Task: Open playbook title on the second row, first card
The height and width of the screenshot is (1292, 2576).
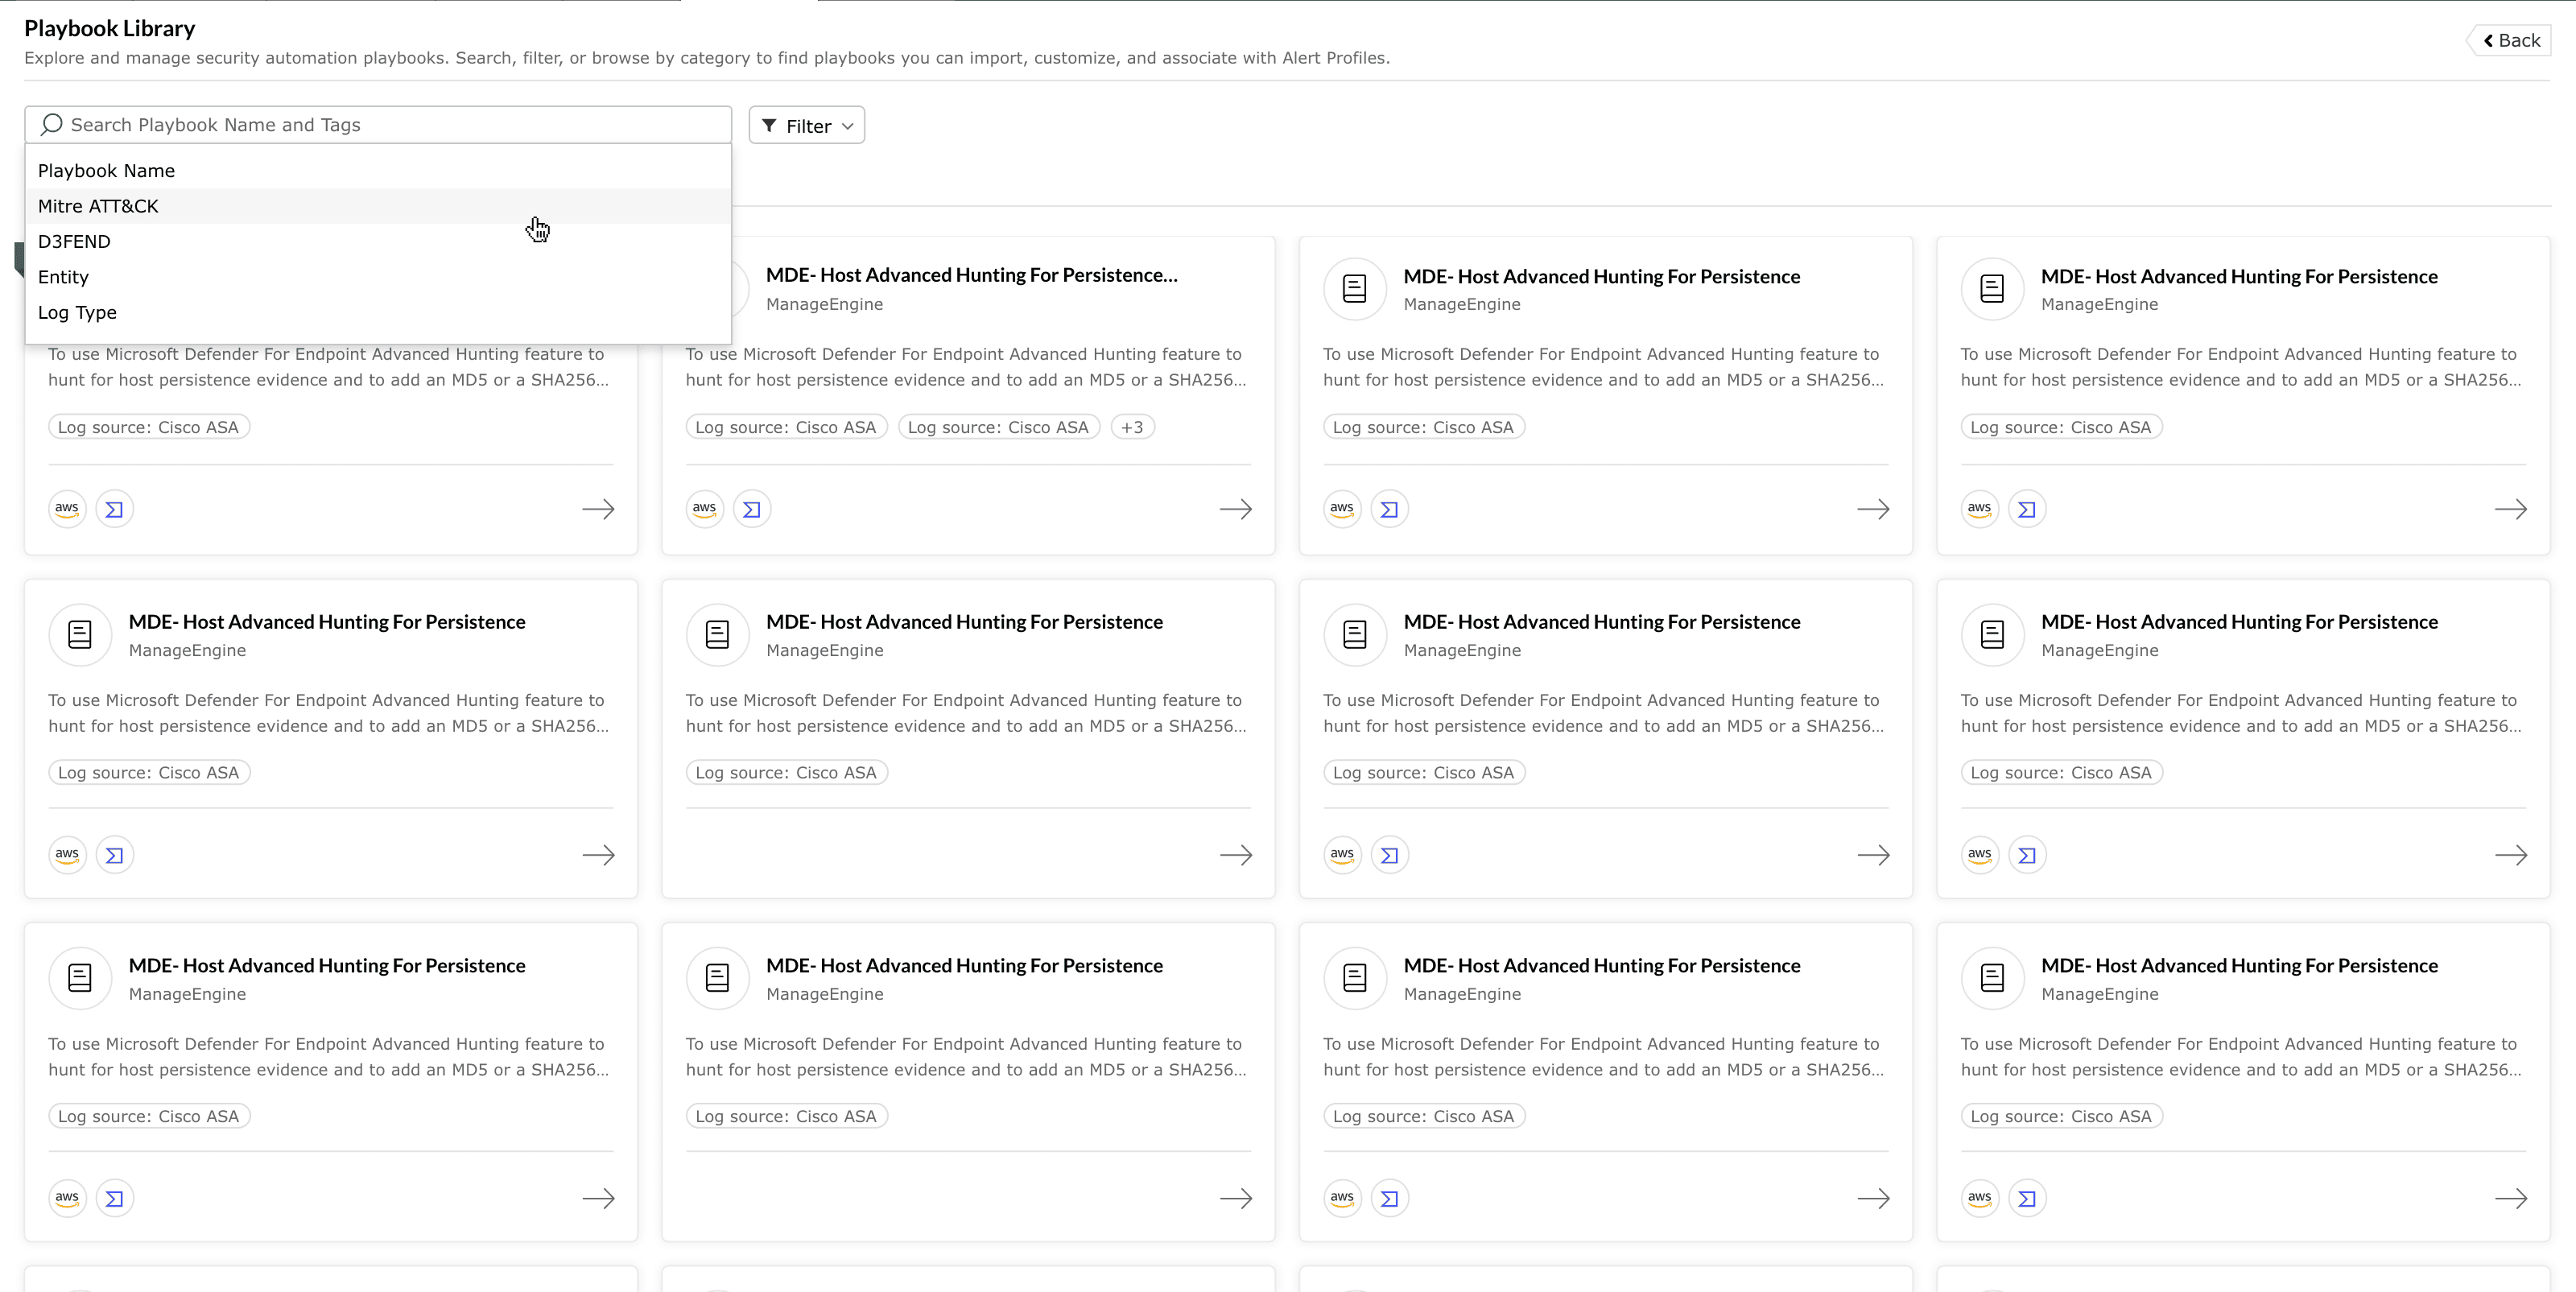Action: tap(327, 622)
